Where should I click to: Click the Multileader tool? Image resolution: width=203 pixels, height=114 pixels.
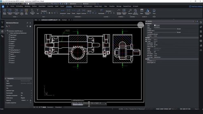point(101,12)
